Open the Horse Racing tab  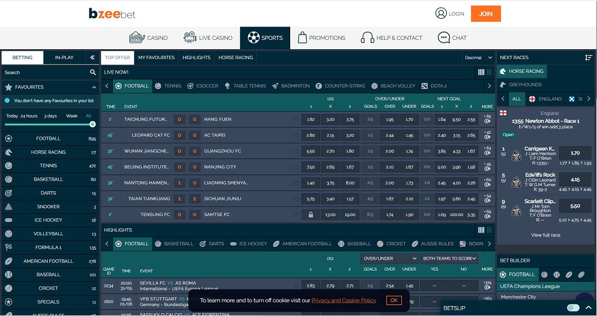235,57
